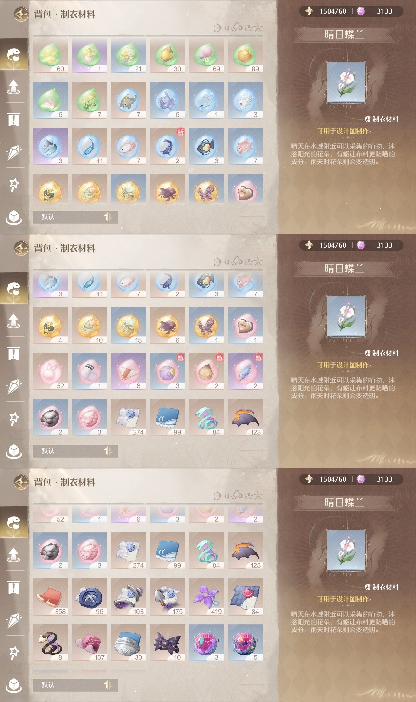Pick the blue button material numbered 96

point(89,597)
